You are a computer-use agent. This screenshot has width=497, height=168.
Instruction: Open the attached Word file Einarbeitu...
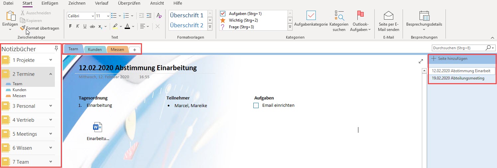tap(98, 131)
